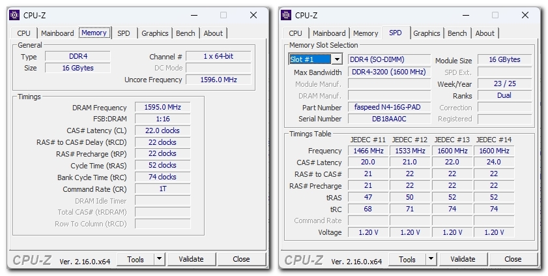Click JEDEC #14 CAS# Latency 24.0
548x276 pixels.
click(x=494, y=162)
